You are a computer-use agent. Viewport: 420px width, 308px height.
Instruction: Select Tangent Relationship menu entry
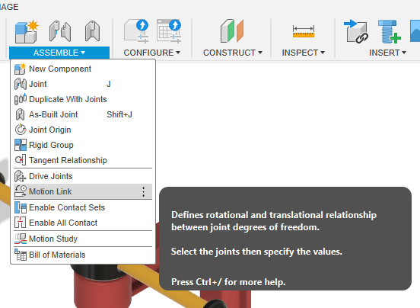click(x=83, y=160)
